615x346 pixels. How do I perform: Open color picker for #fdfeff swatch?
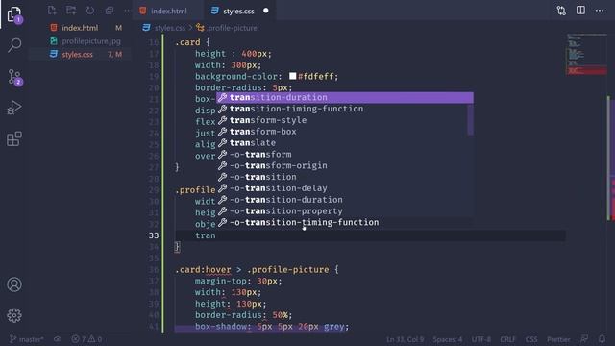coord(292,76)
